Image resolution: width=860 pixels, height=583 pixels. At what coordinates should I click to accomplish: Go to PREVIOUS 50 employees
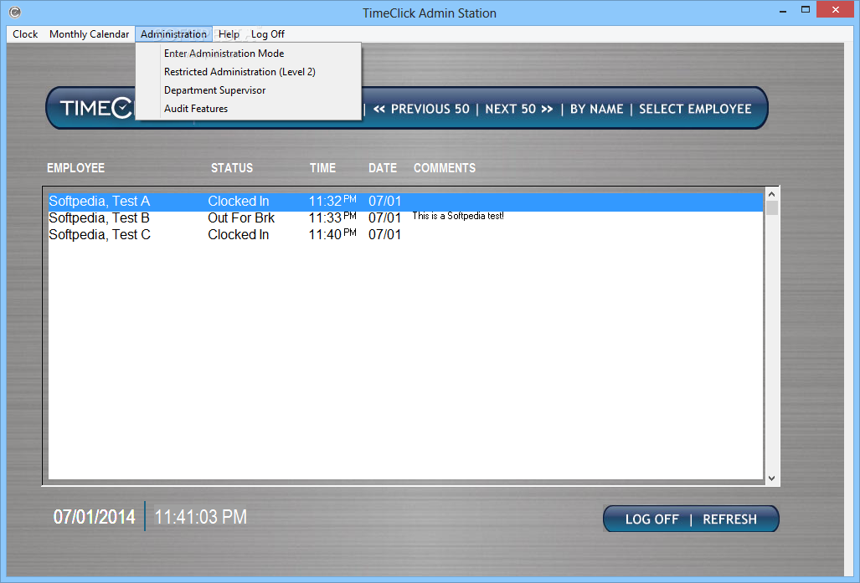[x=421, y=109]
